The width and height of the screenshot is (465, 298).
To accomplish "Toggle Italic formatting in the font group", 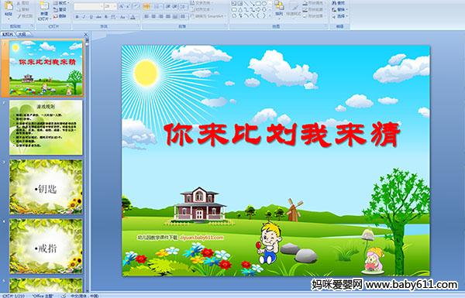I will pos(84,17).
